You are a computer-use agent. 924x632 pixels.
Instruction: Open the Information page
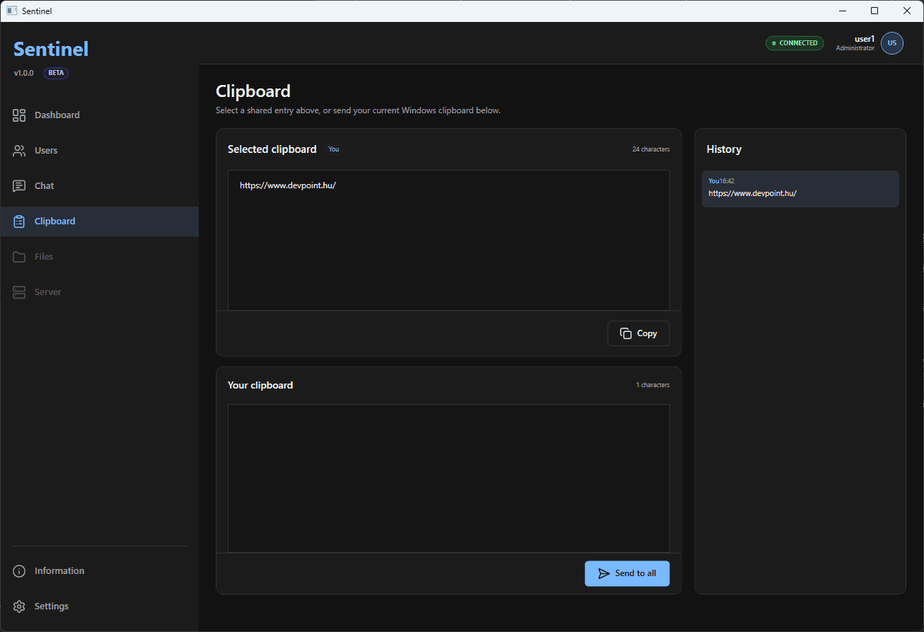click(x=99, y=571)
